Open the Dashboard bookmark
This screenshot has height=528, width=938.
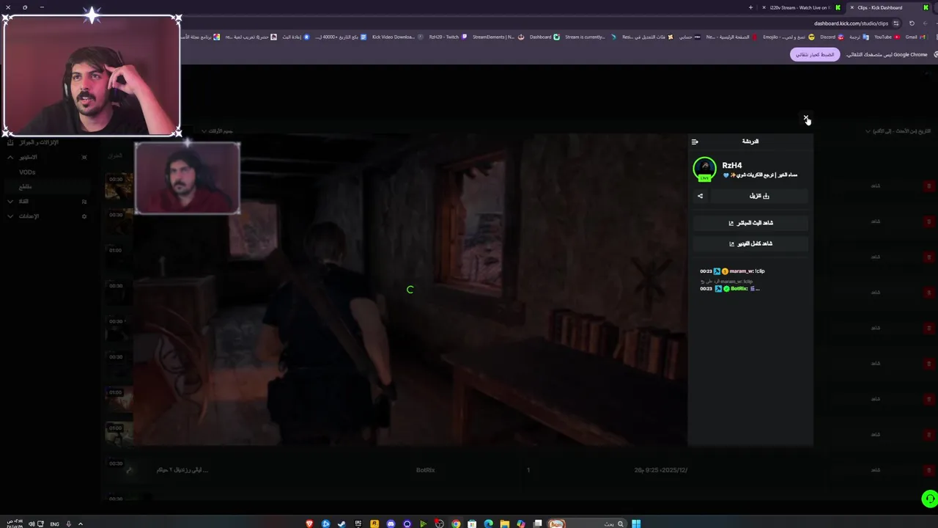[x=544, y=37]
